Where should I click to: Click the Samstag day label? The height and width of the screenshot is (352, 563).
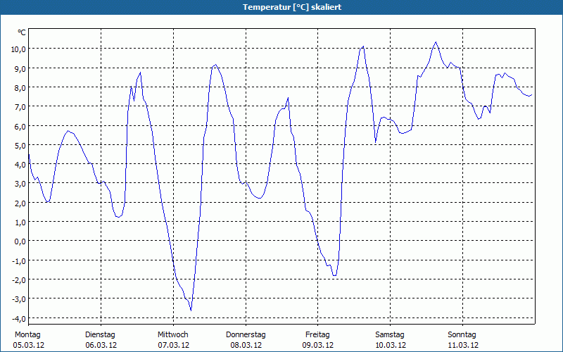pyautogui.click(x=390, y=335)
